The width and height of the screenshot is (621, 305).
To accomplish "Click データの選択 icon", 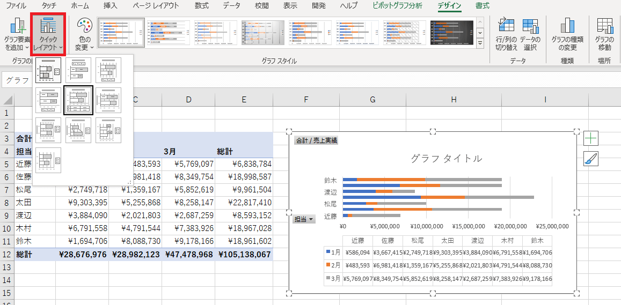I will coord(530,35).
